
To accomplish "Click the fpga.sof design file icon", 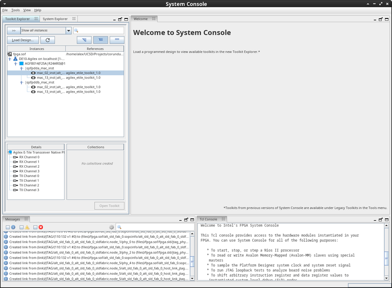I will pos(10,54).
